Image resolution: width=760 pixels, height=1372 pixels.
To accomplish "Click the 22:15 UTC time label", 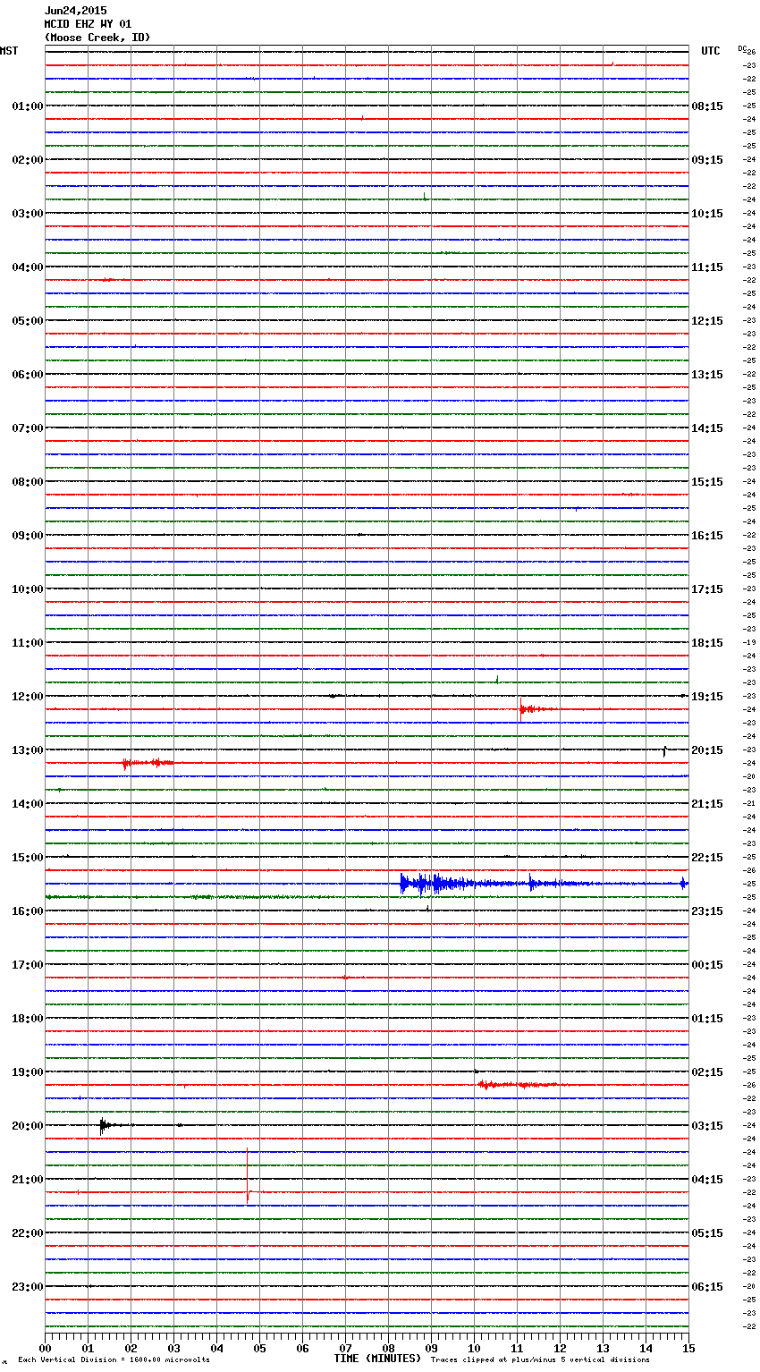I will click(707, 857).
